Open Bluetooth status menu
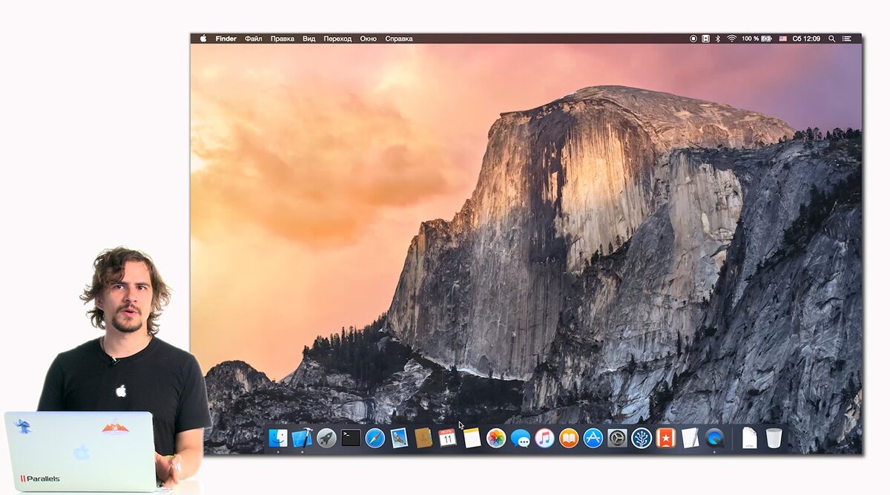The image size is (890, 495). 717,39
